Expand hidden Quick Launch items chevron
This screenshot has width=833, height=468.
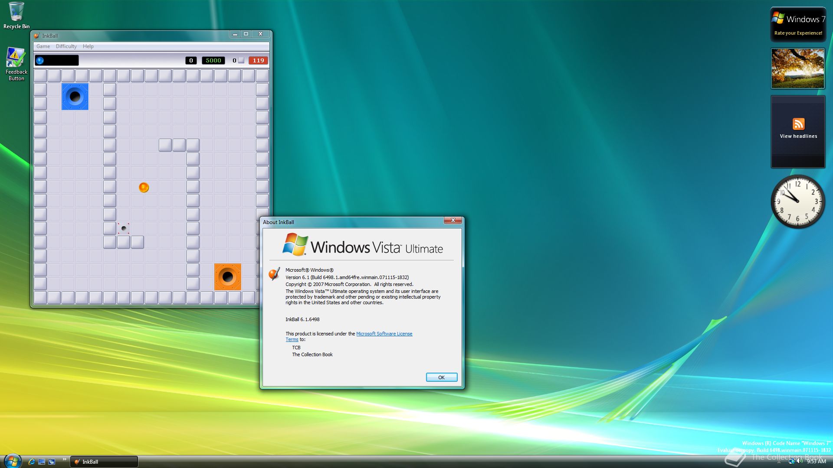point(65,459)
